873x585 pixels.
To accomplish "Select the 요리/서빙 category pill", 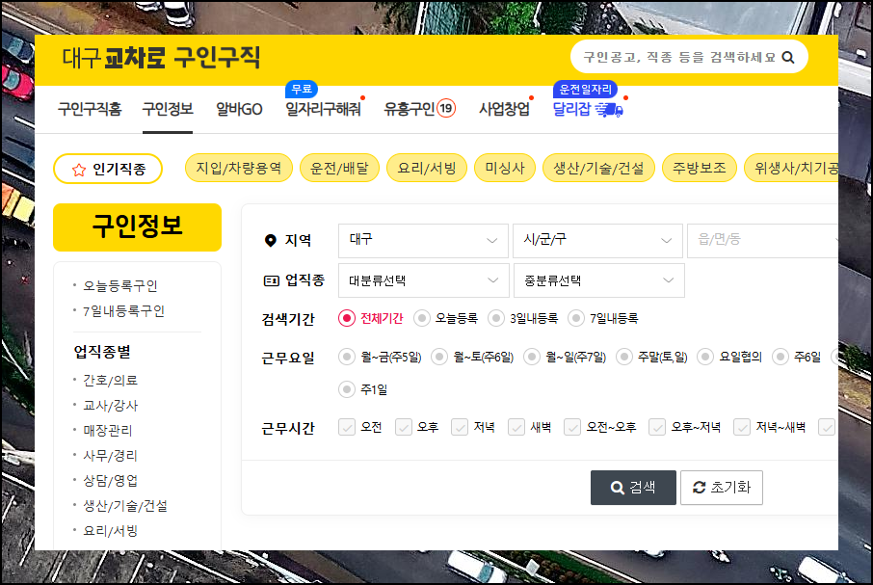I will 427,168.
